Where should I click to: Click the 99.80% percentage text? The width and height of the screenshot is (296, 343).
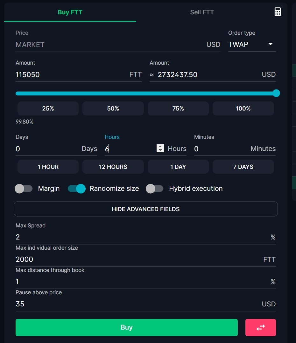click(x=25, y=122)
